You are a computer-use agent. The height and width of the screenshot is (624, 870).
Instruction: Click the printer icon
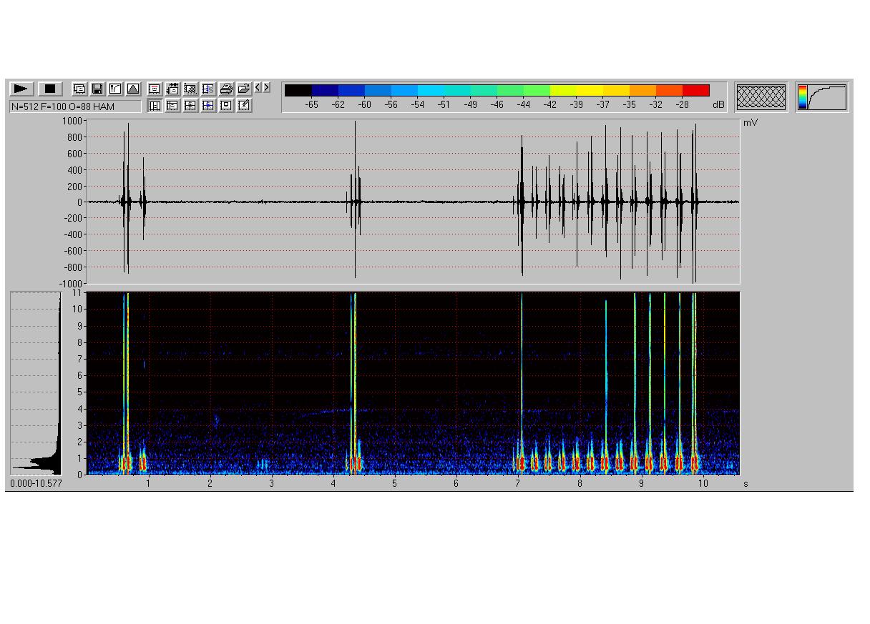pos(226,89)
